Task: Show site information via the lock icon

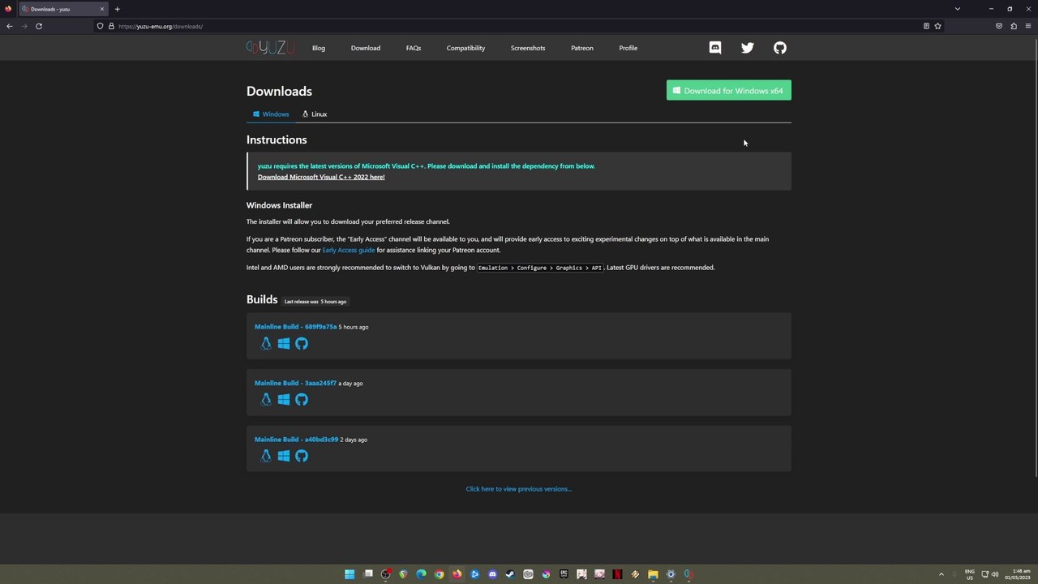Action: click(111, 26)
